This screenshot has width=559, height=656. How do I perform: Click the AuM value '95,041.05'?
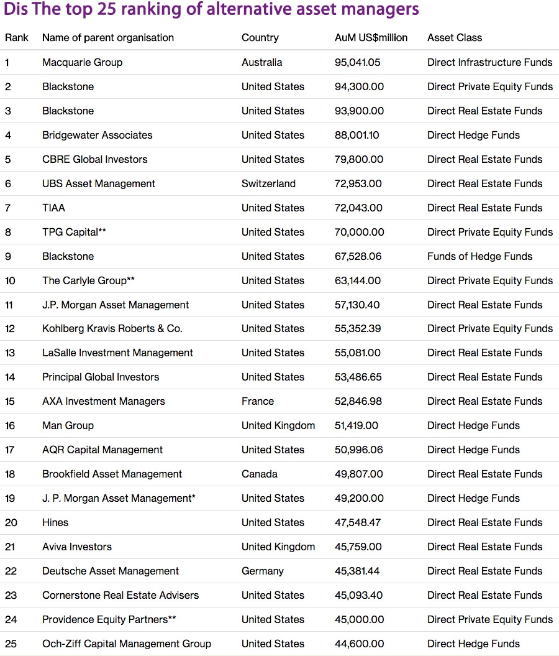point(358,62)
